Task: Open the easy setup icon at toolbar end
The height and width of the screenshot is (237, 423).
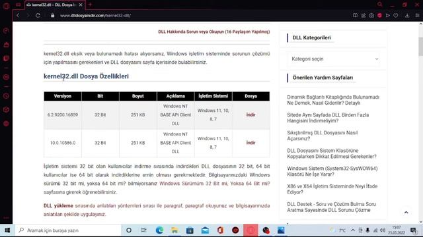Action: click(x=417, y=16)
